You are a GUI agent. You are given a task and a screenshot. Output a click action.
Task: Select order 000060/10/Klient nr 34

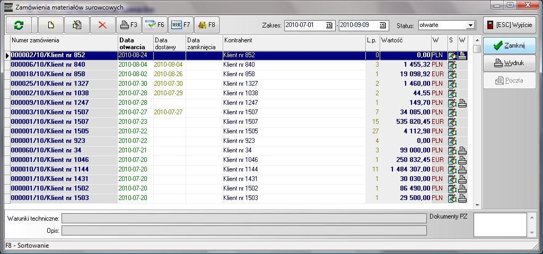64,150
